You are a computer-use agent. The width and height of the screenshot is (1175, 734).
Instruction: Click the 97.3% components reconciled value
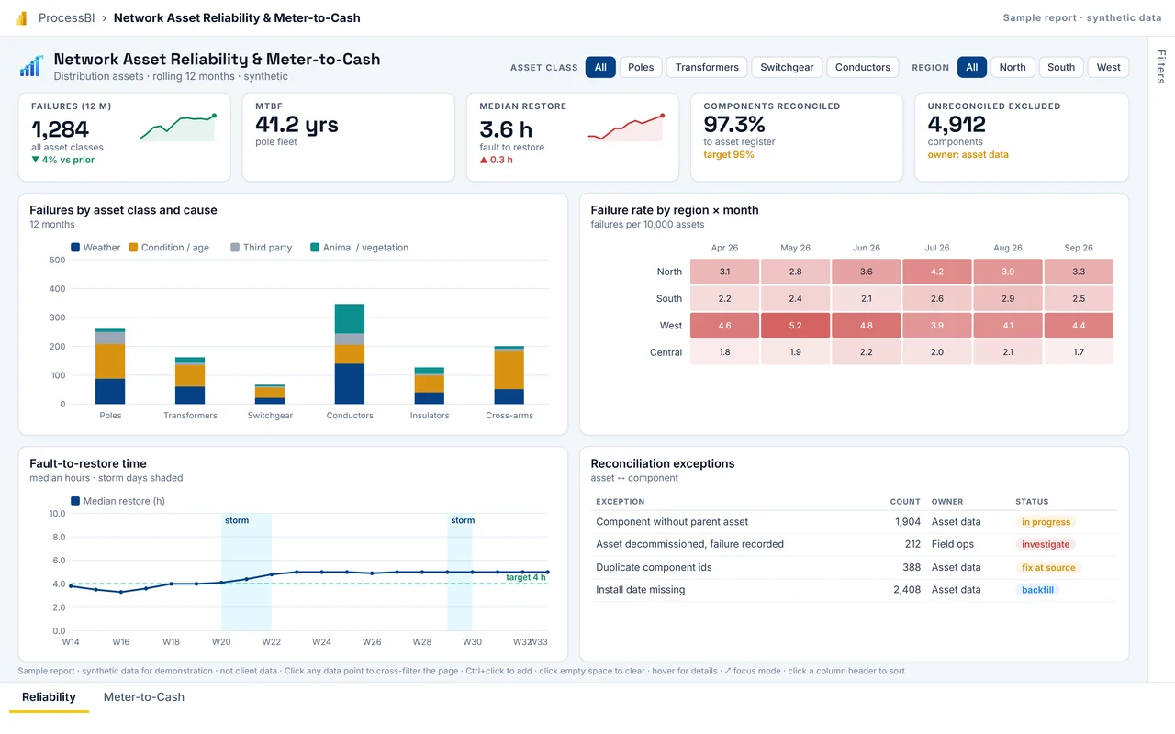(x=734, y=124)
